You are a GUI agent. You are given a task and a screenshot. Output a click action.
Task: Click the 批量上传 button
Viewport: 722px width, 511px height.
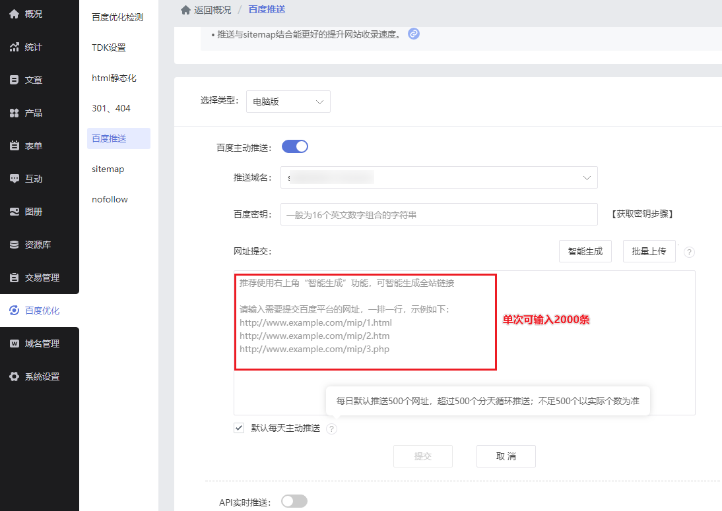pos(649,251)
